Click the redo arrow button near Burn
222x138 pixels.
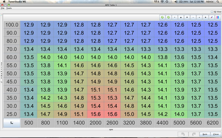(194, 134)
